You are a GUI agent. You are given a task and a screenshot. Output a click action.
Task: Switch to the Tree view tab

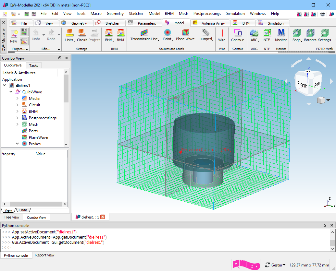(x=12, y=217)
